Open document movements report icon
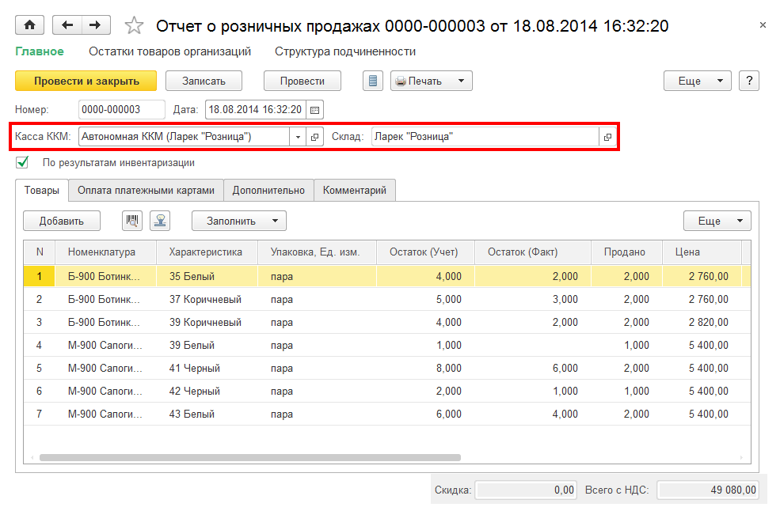Screen dimensions: 780x511 (373, 81)
